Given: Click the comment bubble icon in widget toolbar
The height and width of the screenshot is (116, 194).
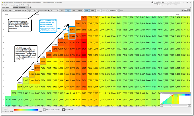Looking at the screenshot, I should [x=190, y=10].
